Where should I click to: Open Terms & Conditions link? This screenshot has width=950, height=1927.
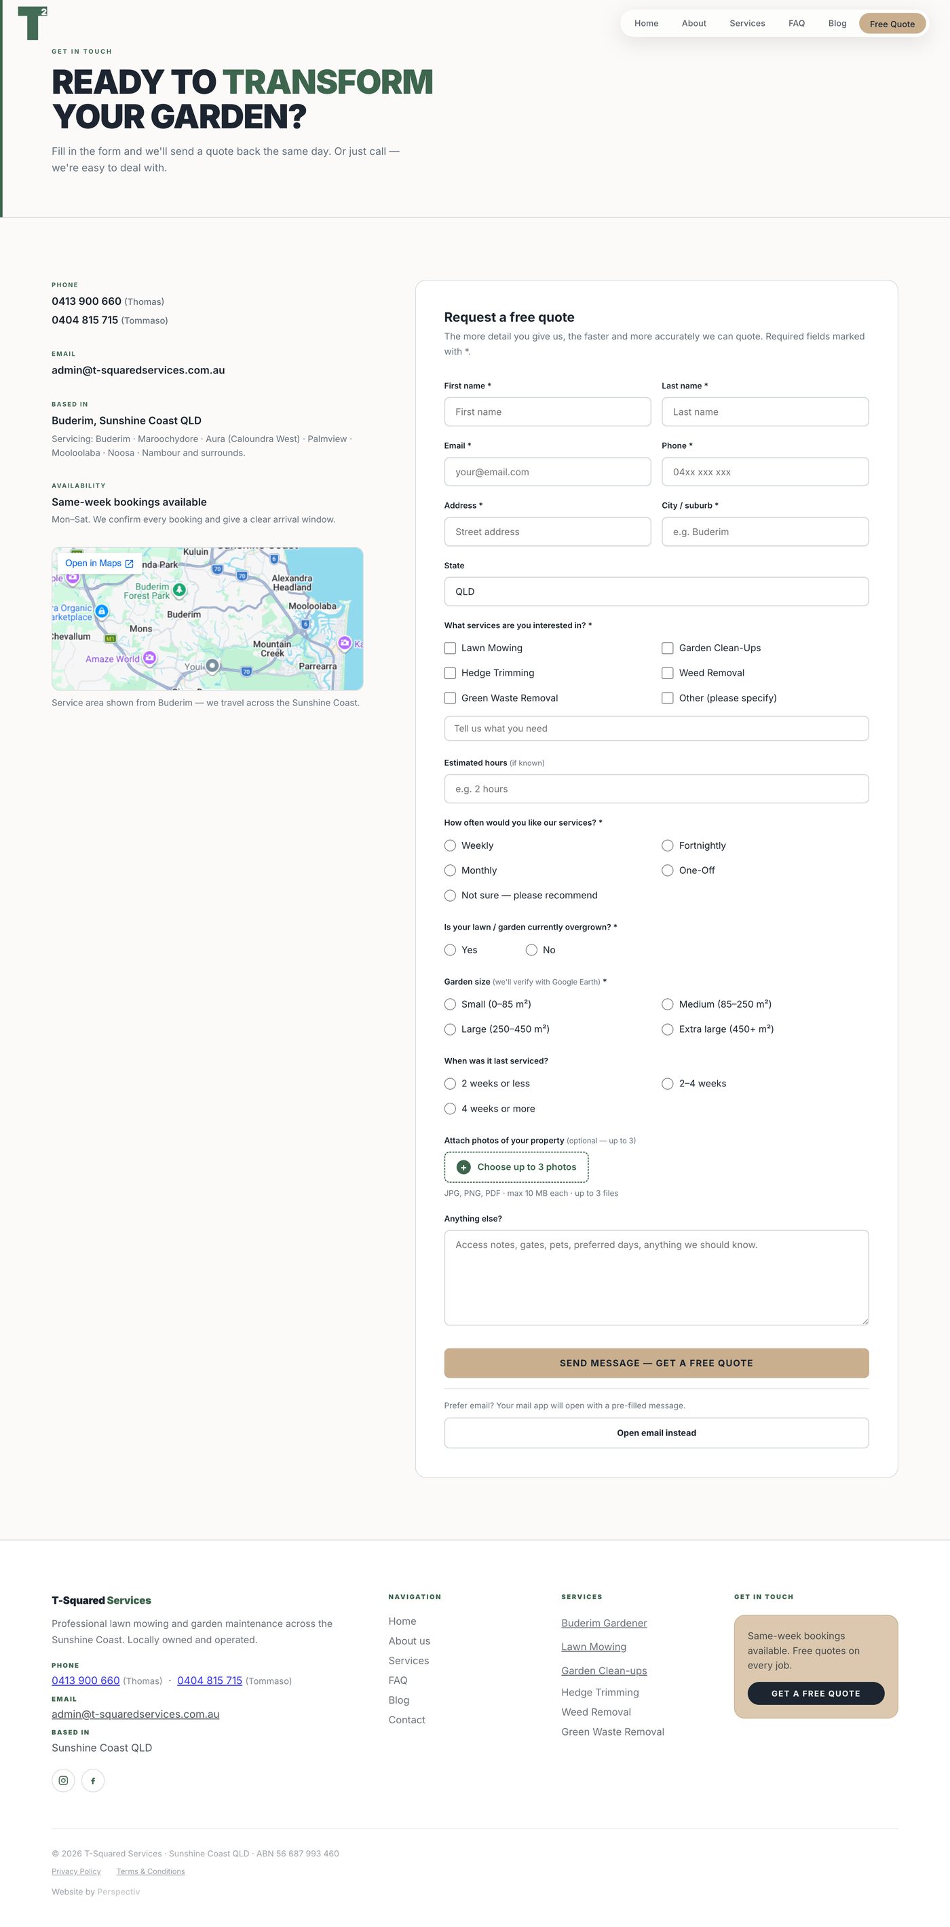point(150,1871)
